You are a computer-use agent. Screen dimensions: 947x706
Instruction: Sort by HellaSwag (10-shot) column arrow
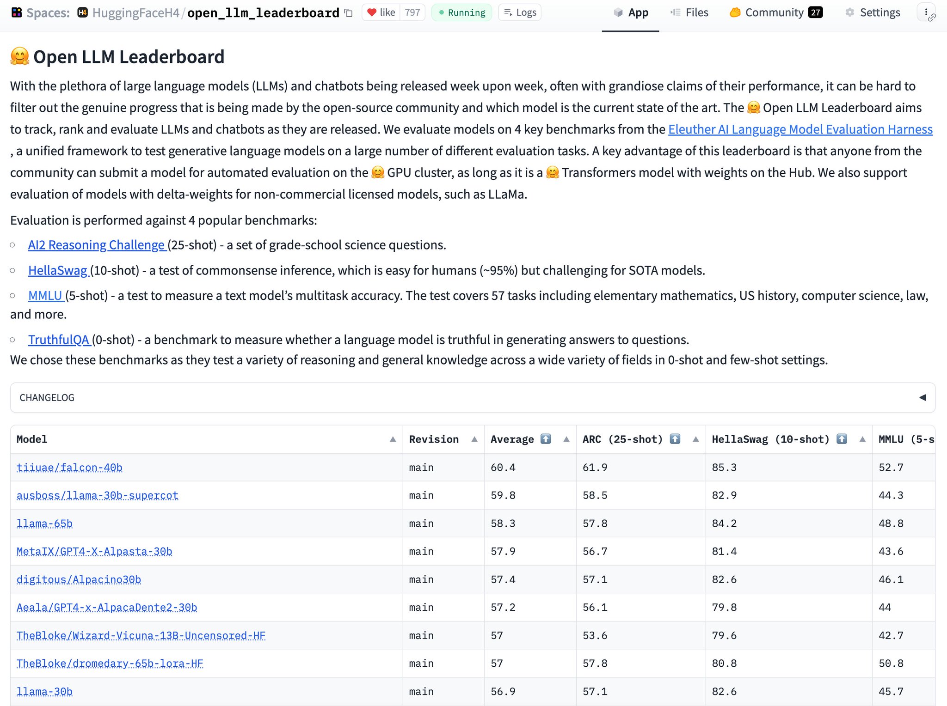click(x=862, y=439)
